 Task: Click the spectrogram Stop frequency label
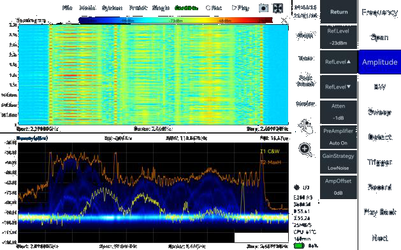point(268,129)
